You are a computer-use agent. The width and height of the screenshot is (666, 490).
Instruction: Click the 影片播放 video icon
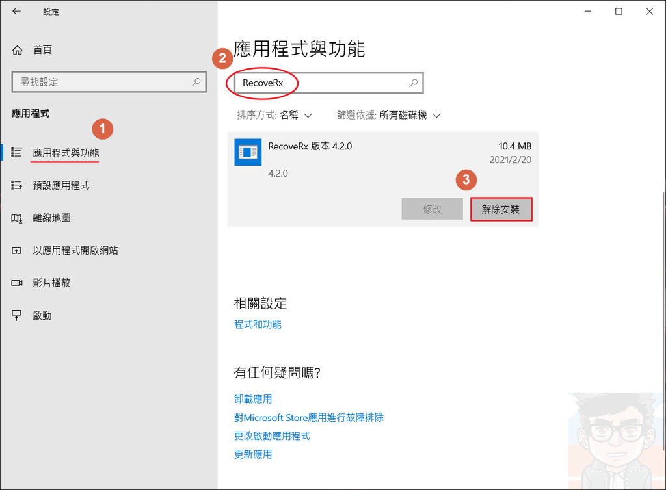[x=16, y=283]
